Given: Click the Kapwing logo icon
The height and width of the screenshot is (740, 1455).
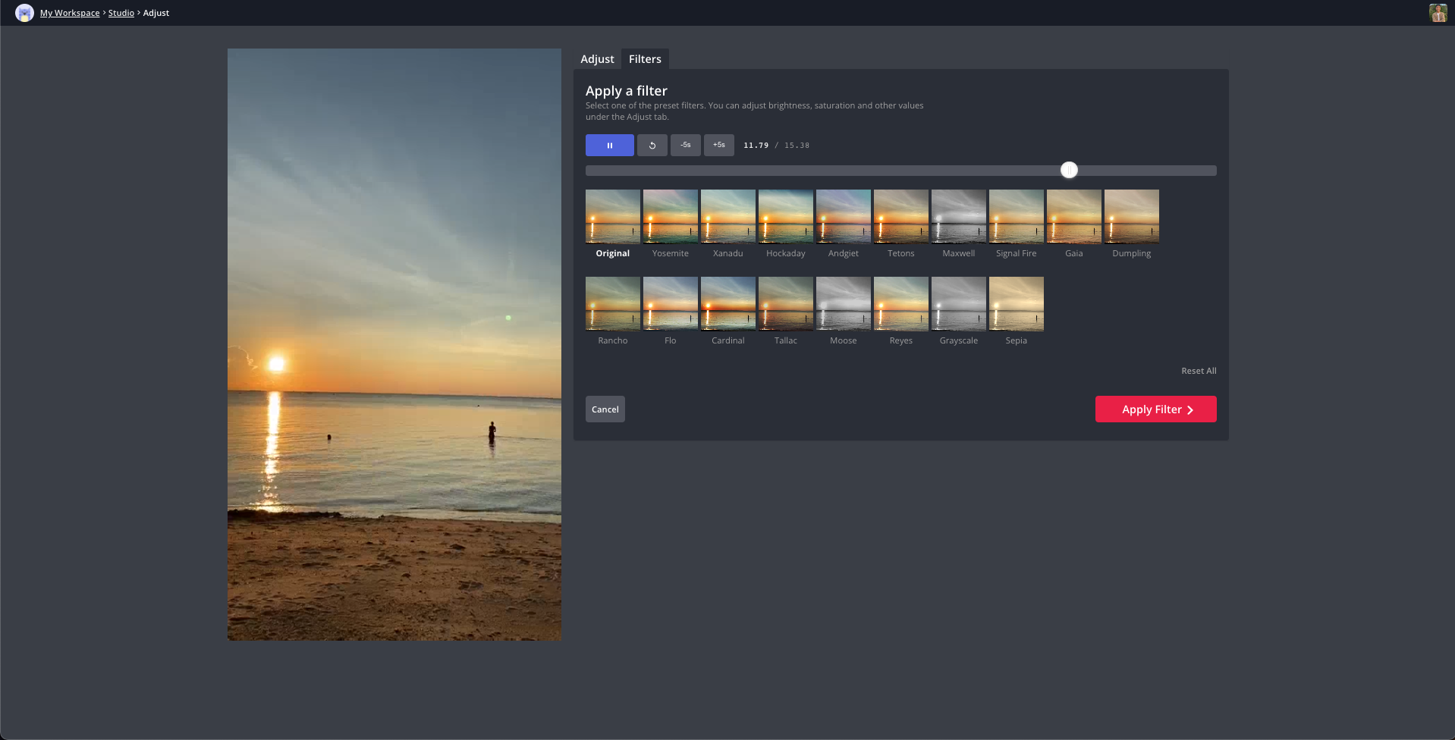Looking at the screenshot, I should (24, 13).
